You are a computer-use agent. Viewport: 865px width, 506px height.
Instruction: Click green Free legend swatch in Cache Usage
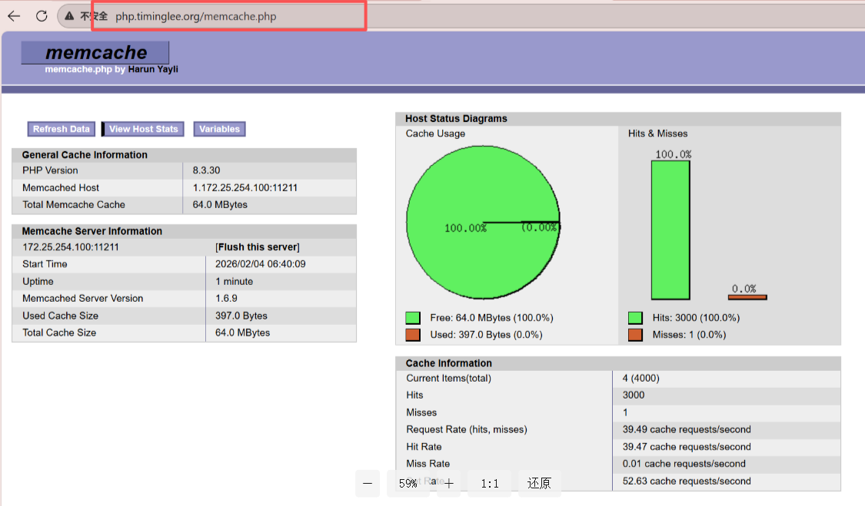(413, 317)
